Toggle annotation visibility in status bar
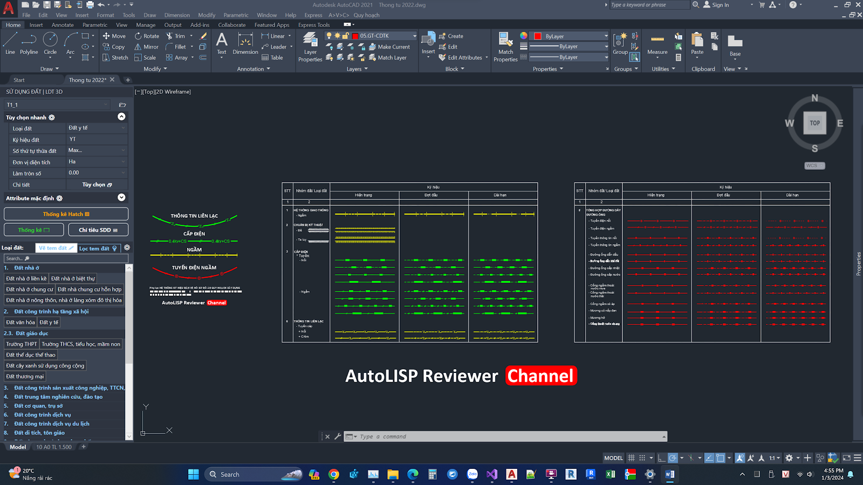The image size is (863, 485). coord(740,458)
